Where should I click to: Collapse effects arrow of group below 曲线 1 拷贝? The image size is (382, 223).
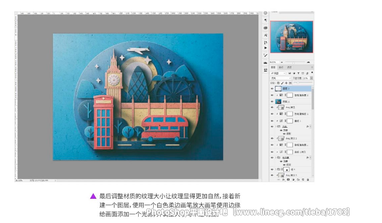tap(310, 158)
